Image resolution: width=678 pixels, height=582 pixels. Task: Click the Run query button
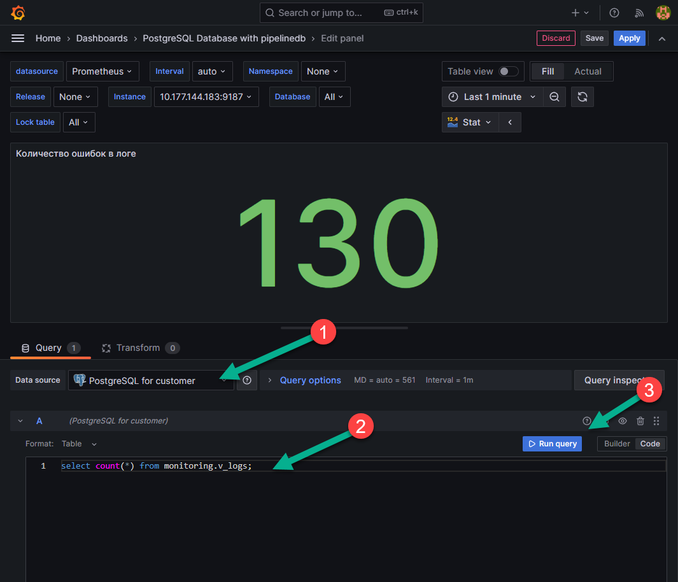(552, 444)
